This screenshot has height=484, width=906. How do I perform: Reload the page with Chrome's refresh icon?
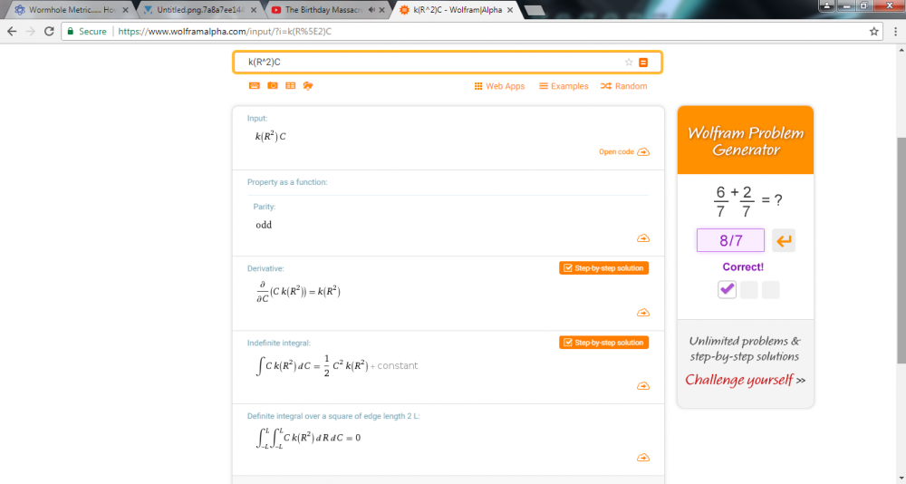pyautogui.click(x=48, y=31)
